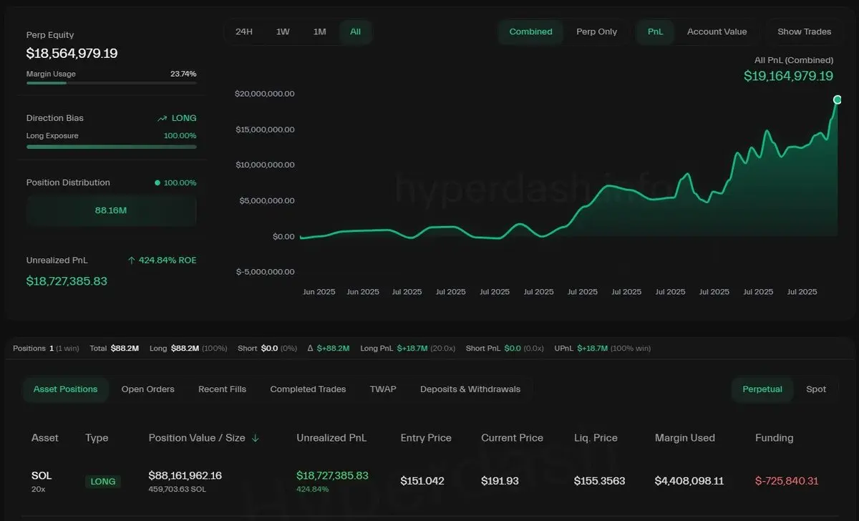Click the latest data point marker on chart
The width and height of the screenshot is (859, 521).
point(838,99)
